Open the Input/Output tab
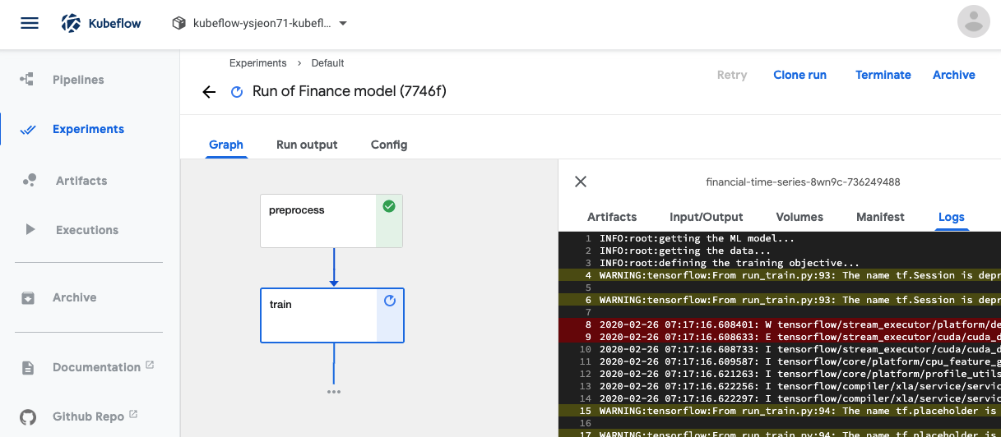This screenshot has width=1001, height=437. 707,217
